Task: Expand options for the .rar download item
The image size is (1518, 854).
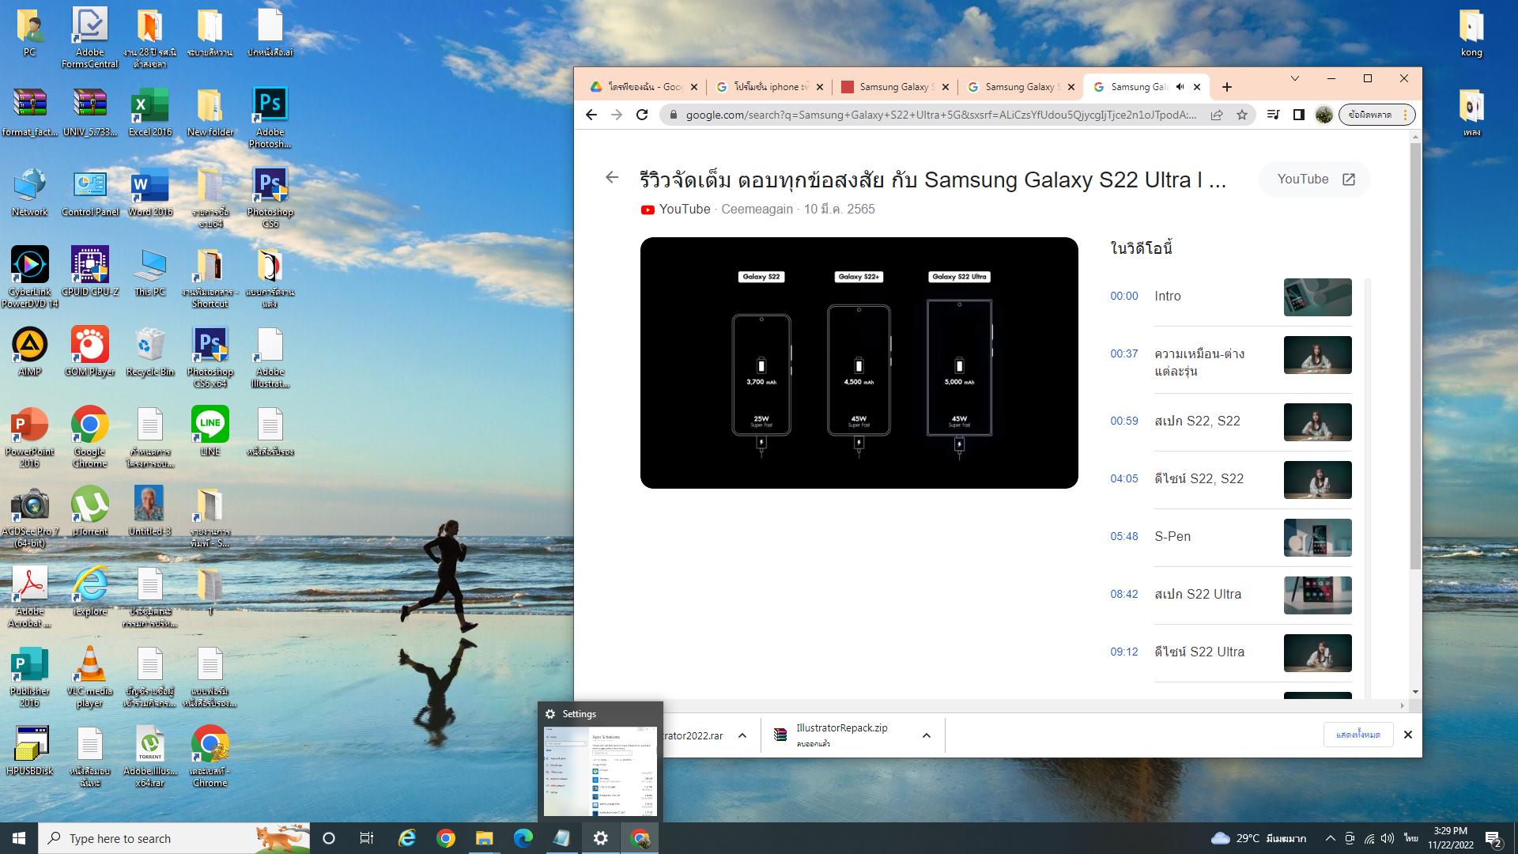Action: coord(742,735)
